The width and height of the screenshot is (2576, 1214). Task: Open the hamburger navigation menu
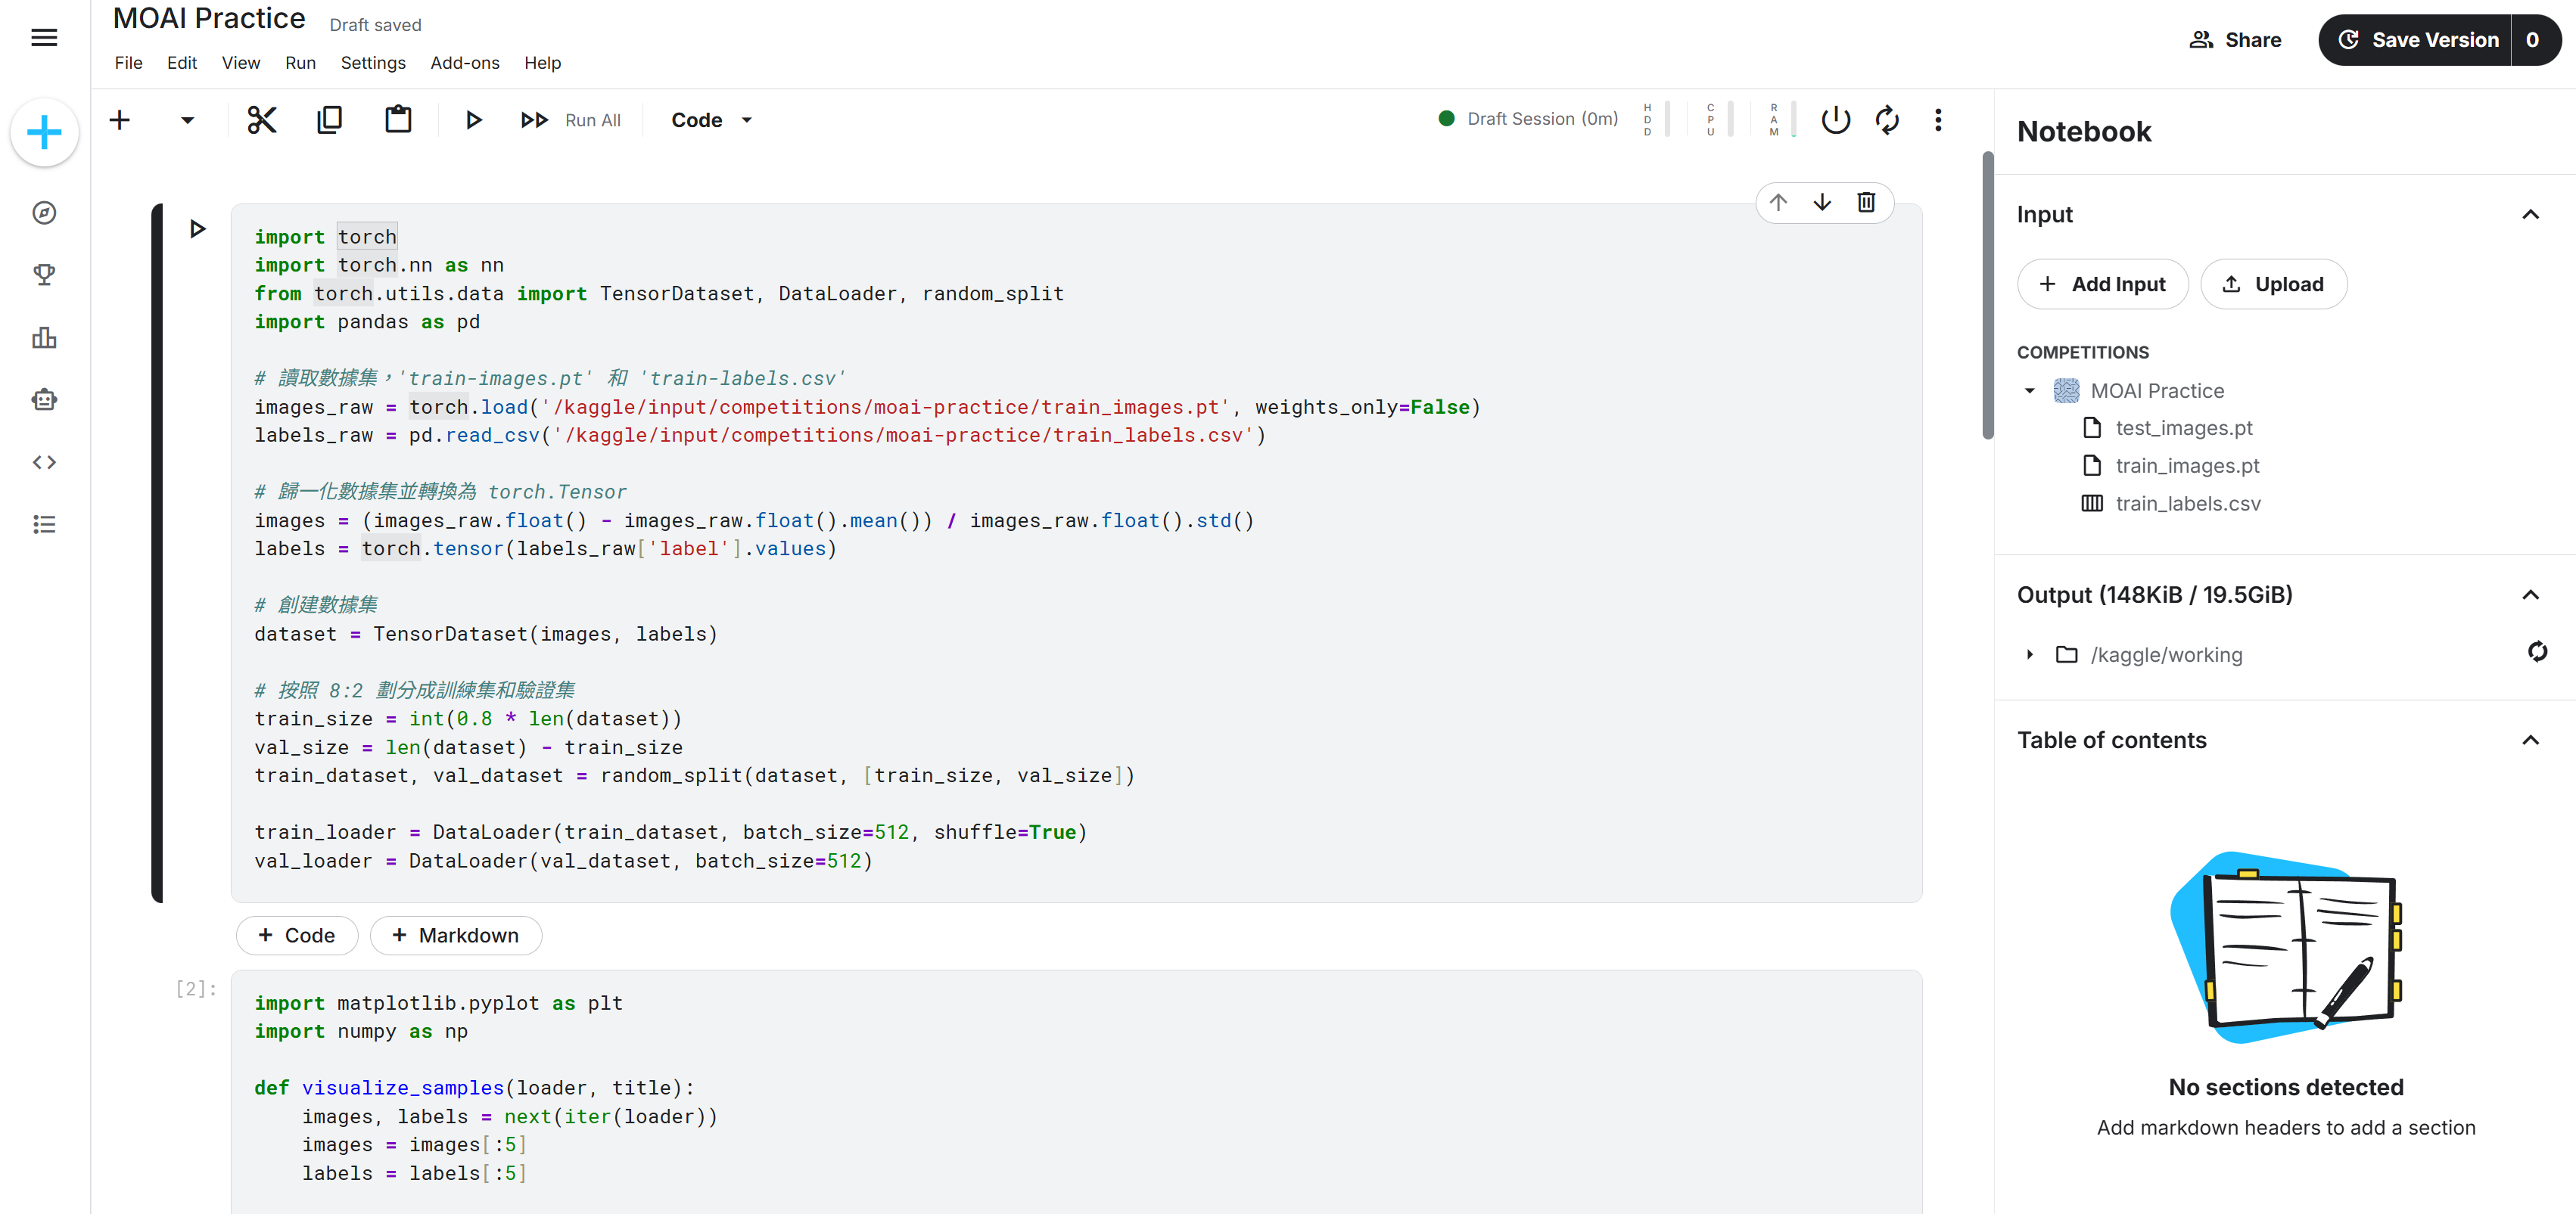(x=44, y=38)
